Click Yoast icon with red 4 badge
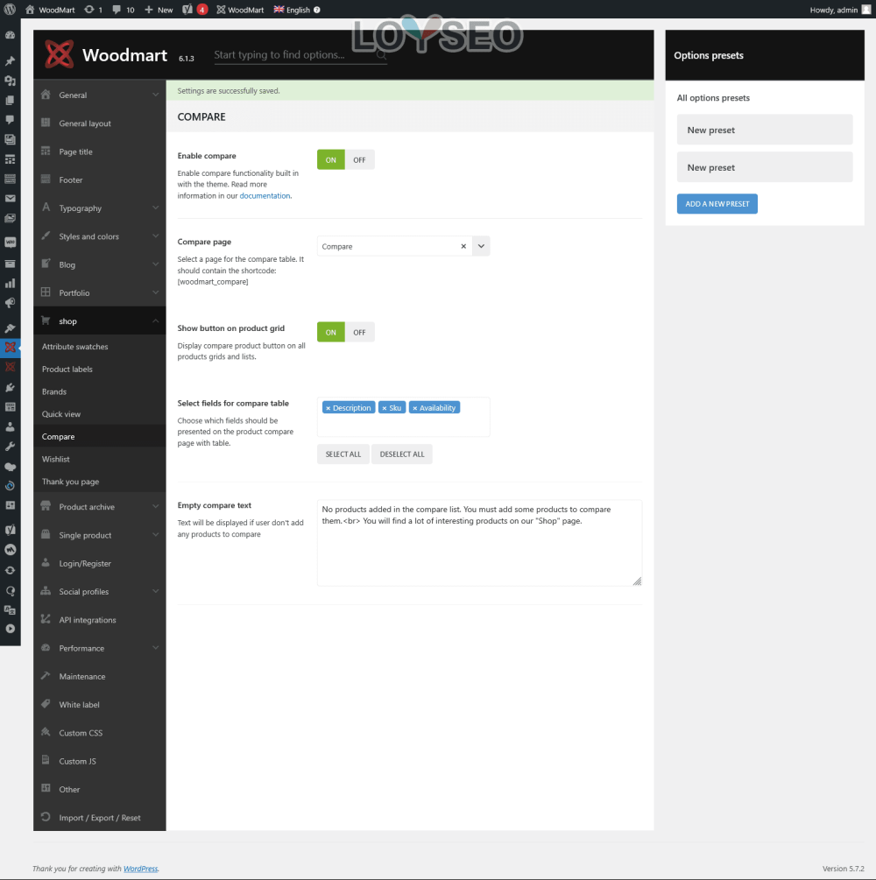Screen dimensions: 876x880 click(194, 10)
